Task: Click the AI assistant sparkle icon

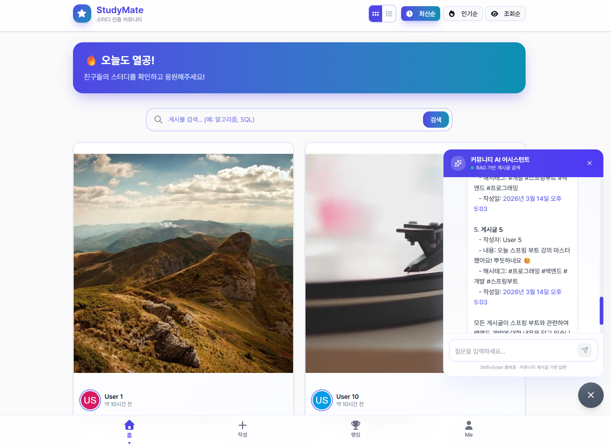Action: (x=458, y=163)
